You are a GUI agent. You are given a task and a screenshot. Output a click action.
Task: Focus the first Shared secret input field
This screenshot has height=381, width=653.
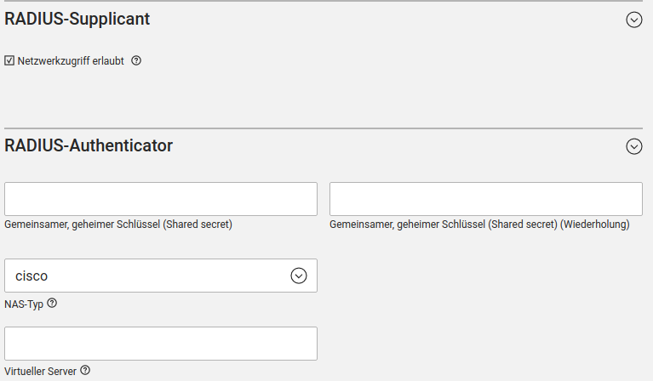pos(161,199)
